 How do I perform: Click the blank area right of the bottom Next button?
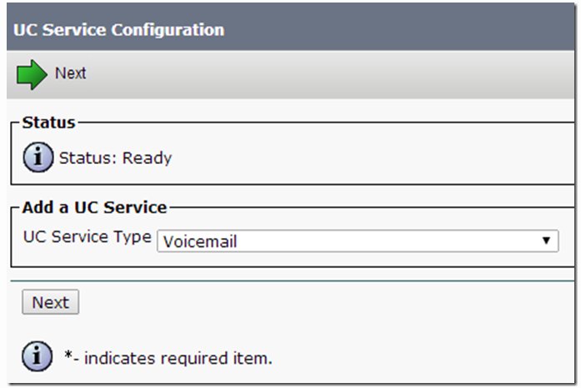point(326,302)
